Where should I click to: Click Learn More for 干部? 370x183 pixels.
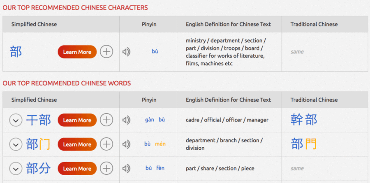click(x=77, y=120)
